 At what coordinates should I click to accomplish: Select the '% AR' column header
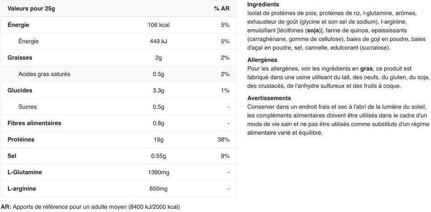coord(222,8)
